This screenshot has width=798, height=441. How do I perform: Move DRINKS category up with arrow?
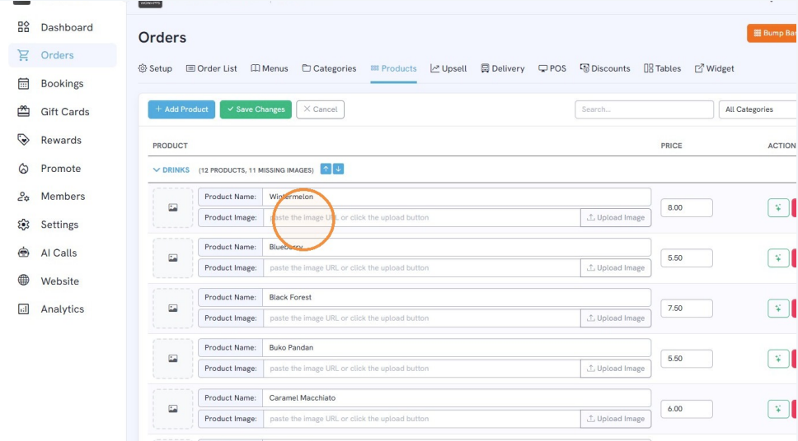point(326,169)
